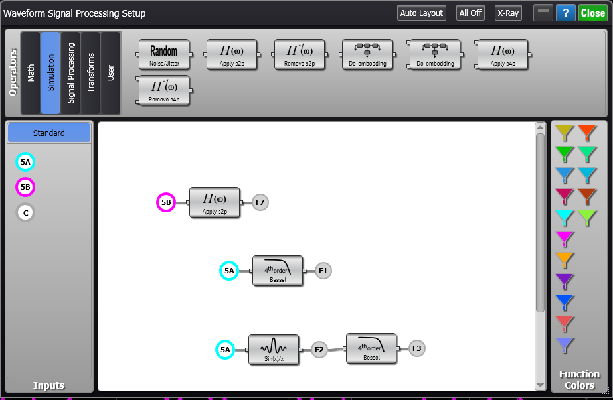613x400 pixels.
Task: Click the 4th order Bessel block connected to 5A
Action: [x=278, y=271]
